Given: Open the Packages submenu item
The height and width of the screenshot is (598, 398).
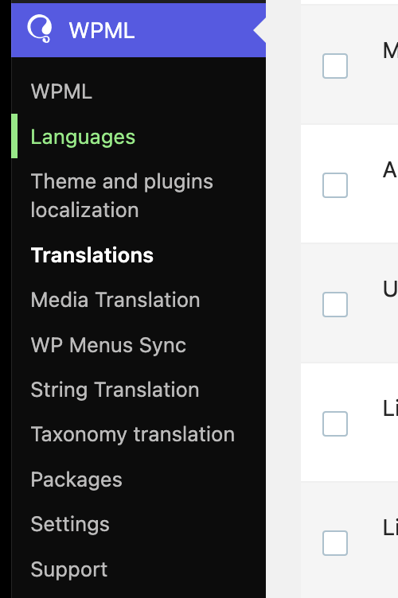Looking at the screenshot, I should pos(76,480).
